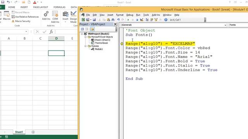The width and height of the screenshot is (248, 139).
Task: Click the COM Add-Ins button
Action: point(55,17)
